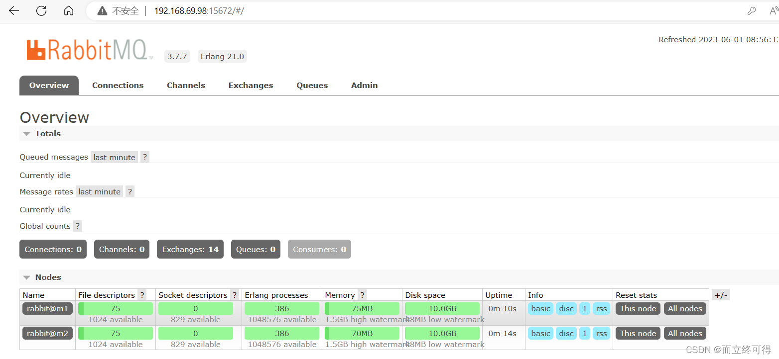Click the Refreshed 2023-06-01 timestamp text
The width and height of the screenshot is (779, 359).
pyautogui.click(x=718, y=39)
